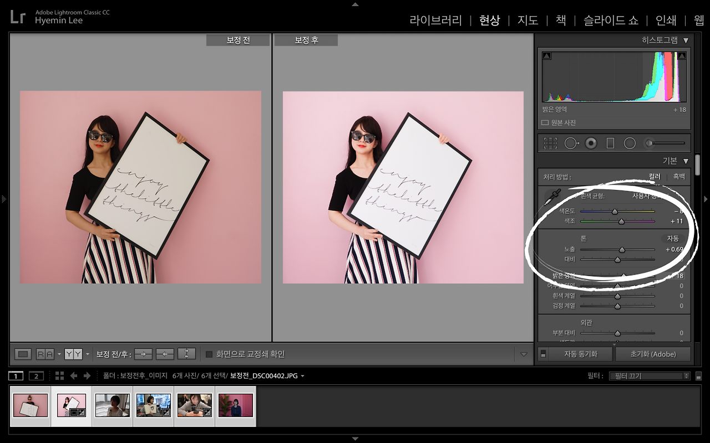The height and width of the screenshot is (443, 710).
Task: Toggle highlight clipping indicator in histogram
Action: pos(682,55)
